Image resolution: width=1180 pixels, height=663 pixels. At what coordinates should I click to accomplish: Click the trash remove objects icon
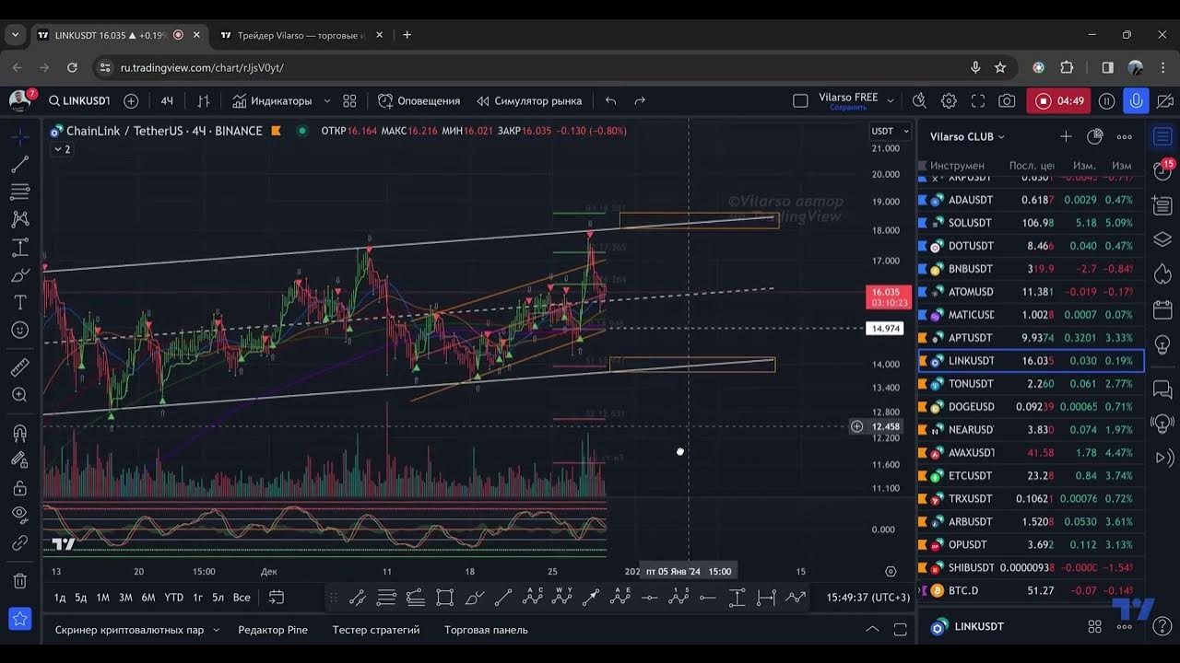pos(19,581)
